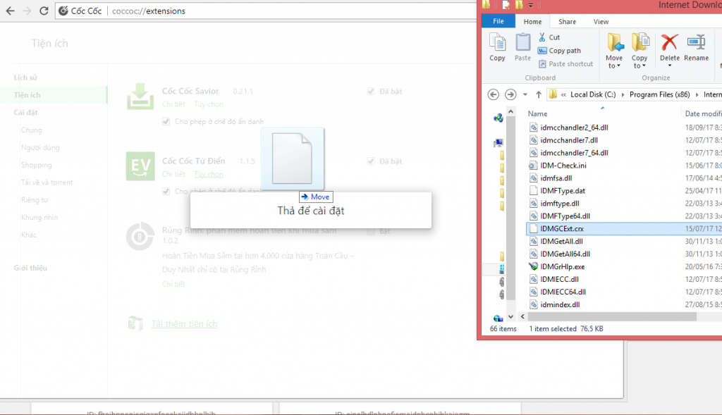Toggle incognito permission for Cốc Cốc Savior
The height and width of the screenshot is (415, 722).
click(x=166, y=121)
